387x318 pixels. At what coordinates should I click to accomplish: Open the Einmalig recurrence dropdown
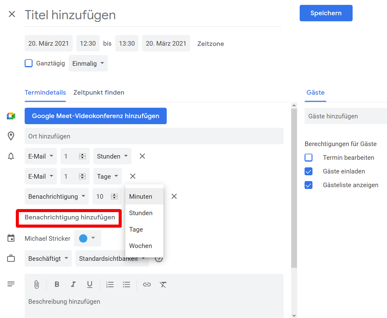click(88, 63)
